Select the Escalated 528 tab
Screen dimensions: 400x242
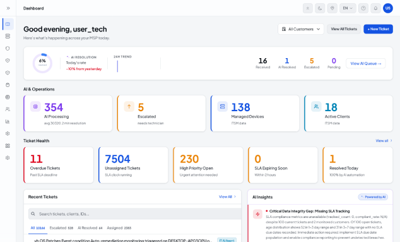click(61, 228)
